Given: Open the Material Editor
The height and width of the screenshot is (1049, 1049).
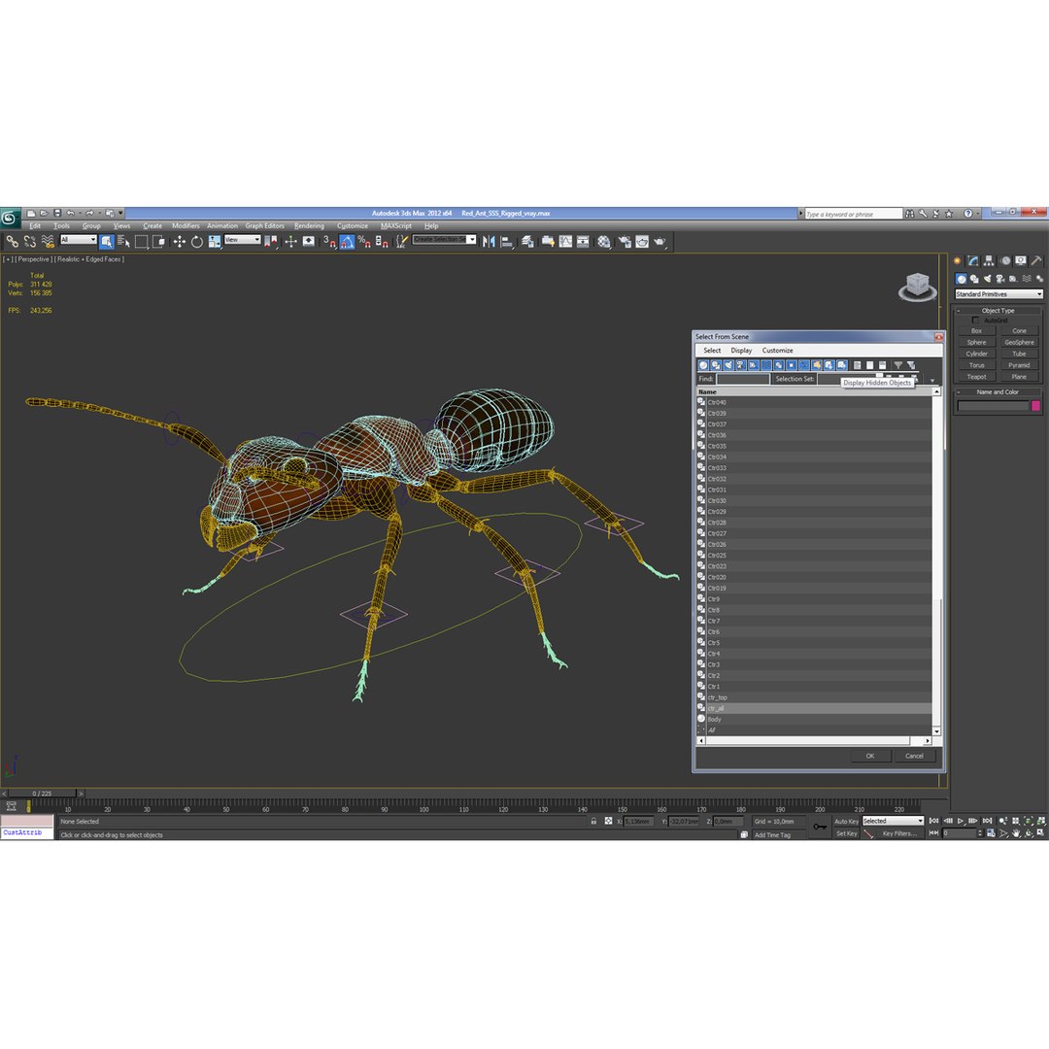Looking at the screenshot, I should (x=604, y=242).
